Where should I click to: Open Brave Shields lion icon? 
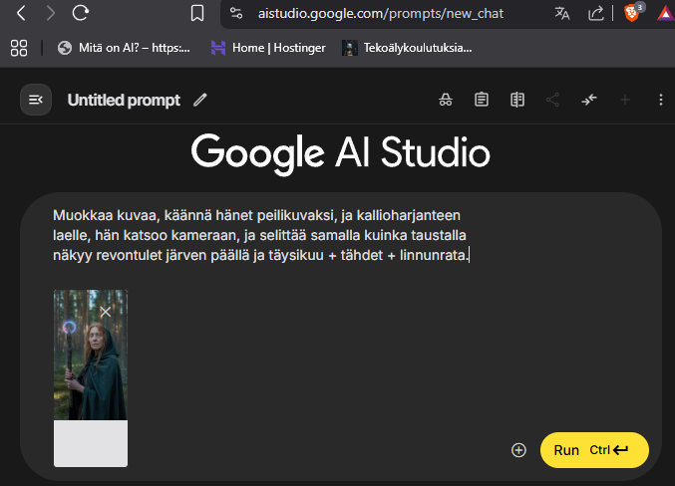click(x=631, y=13)
